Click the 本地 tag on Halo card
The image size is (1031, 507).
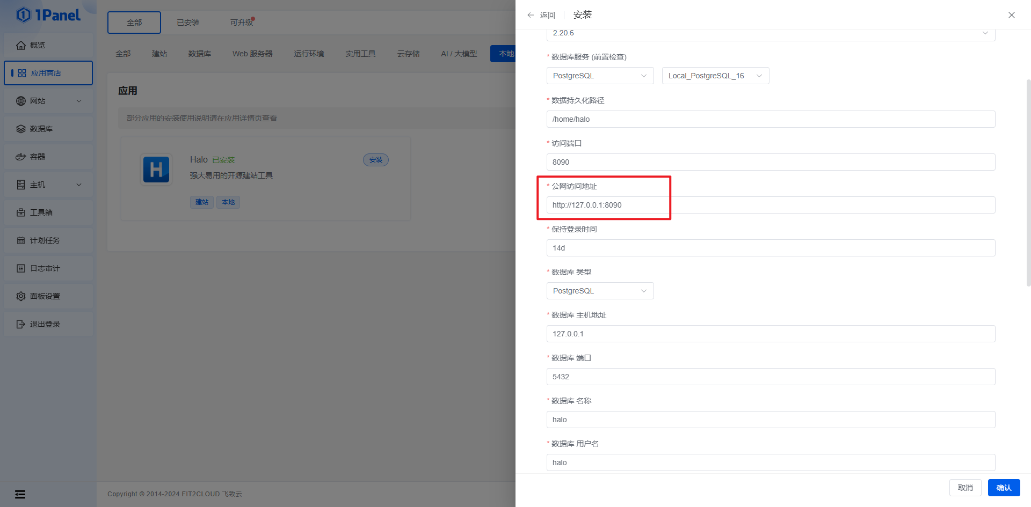point(228,202)
